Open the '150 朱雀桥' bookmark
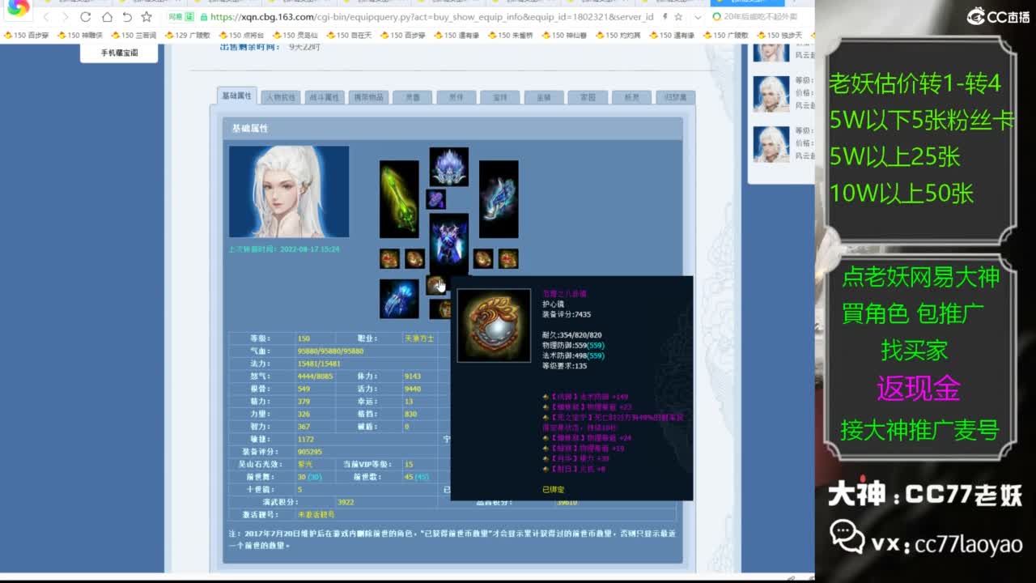The image size is (1036, 583). [x=510, y=36]
